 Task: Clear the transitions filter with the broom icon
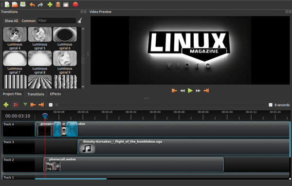pyautogui.click(x=80, y=20)
